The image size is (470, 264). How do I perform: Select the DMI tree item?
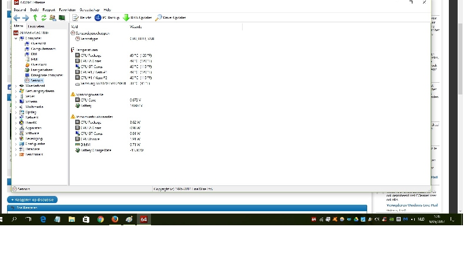click(x=31, y=54)
